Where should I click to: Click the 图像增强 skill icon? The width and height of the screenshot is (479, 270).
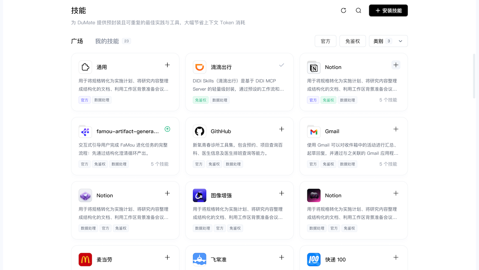click(199, 195)
